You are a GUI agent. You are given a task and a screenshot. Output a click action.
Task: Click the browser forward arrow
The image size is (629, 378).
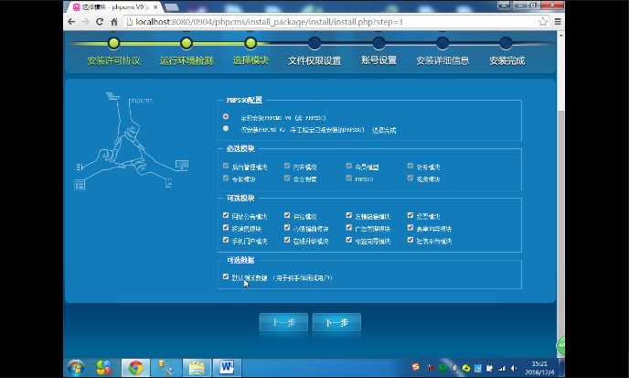[85, 22]
